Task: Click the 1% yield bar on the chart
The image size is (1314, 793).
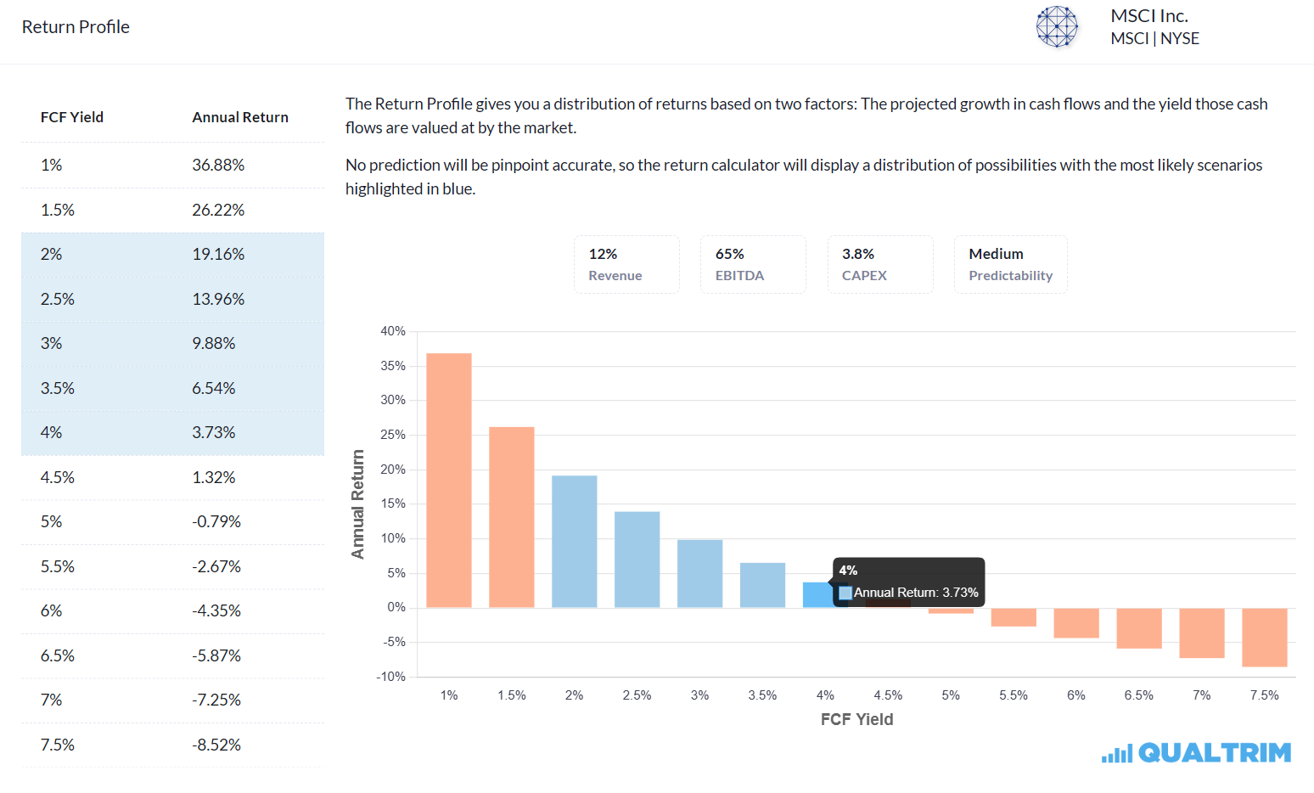Action: (x=449, y=480)
